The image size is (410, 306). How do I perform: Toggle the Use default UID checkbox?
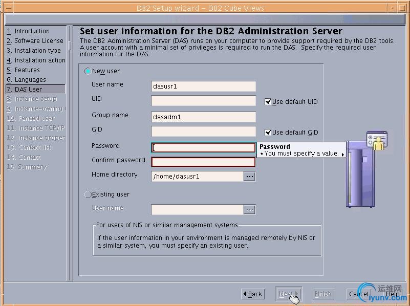coord(268,102)
